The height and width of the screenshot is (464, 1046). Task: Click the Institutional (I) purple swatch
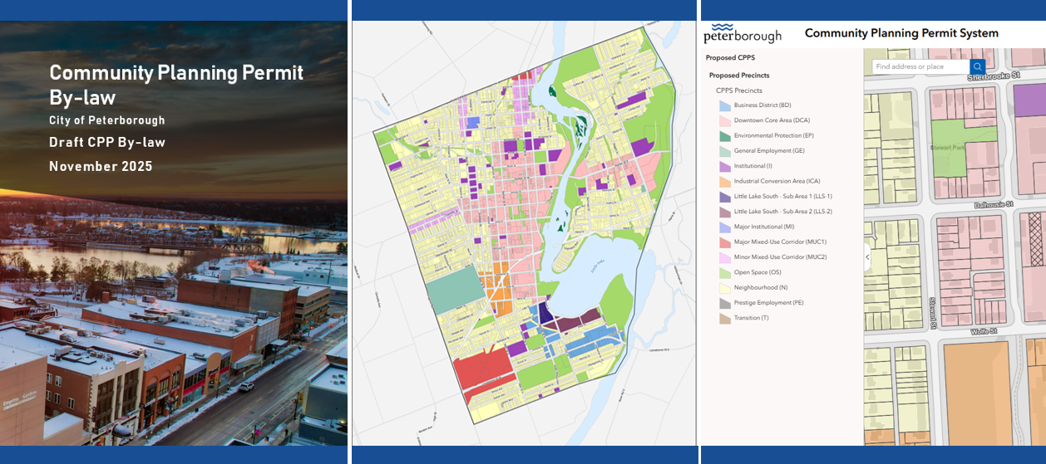click(724, 166)
